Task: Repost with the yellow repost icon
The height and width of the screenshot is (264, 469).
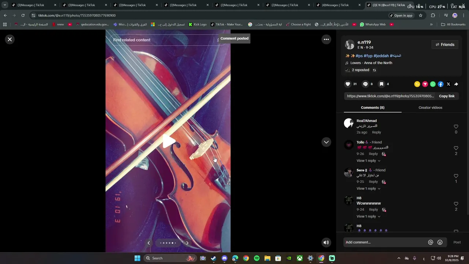Action: 417,84
